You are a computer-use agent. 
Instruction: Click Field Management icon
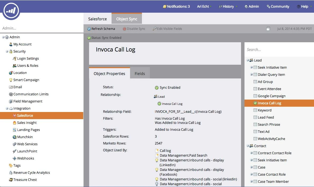click(11, 101)
